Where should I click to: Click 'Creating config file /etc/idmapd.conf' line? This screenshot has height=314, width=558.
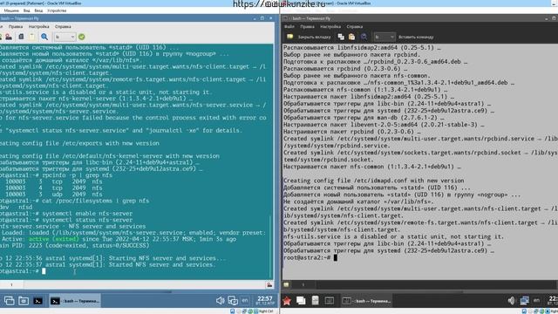[374, 181]
